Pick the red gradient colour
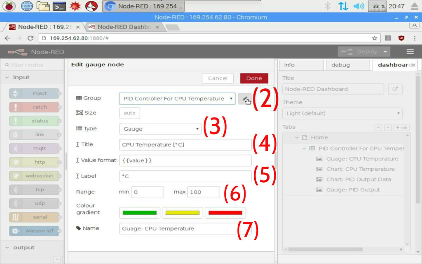 [225, 213]
